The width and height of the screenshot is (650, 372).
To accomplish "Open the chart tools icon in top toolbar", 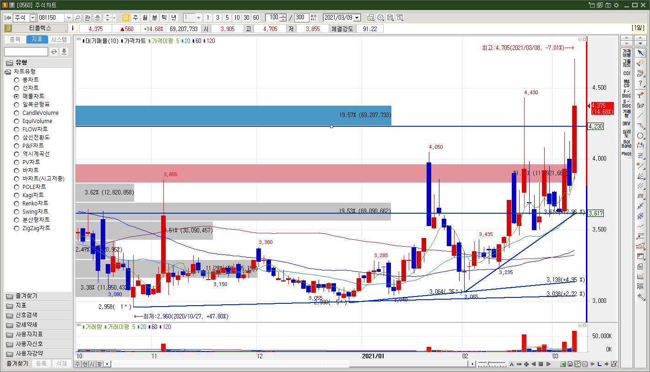I will [400, 17].
